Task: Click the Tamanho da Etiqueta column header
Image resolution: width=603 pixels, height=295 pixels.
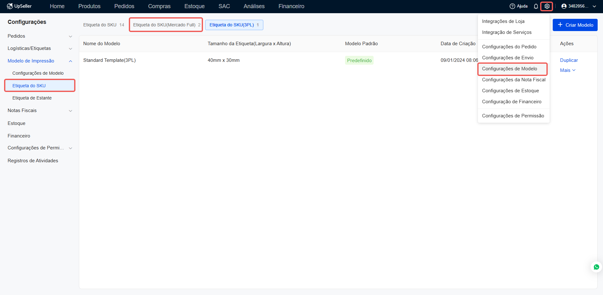Action: pyautogui.click(x=249, y=44)
